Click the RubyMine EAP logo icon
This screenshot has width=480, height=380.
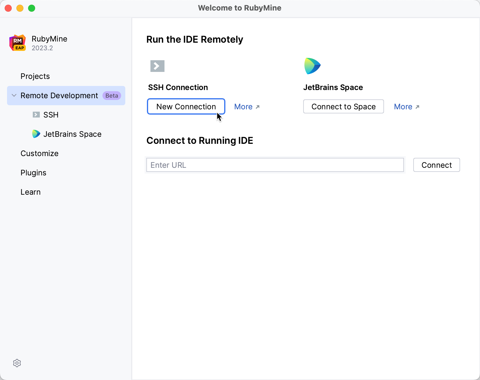tap(18, 43)
